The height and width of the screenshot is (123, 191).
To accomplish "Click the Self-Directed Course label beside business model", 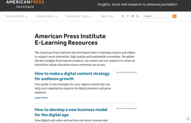I will 126,108.
